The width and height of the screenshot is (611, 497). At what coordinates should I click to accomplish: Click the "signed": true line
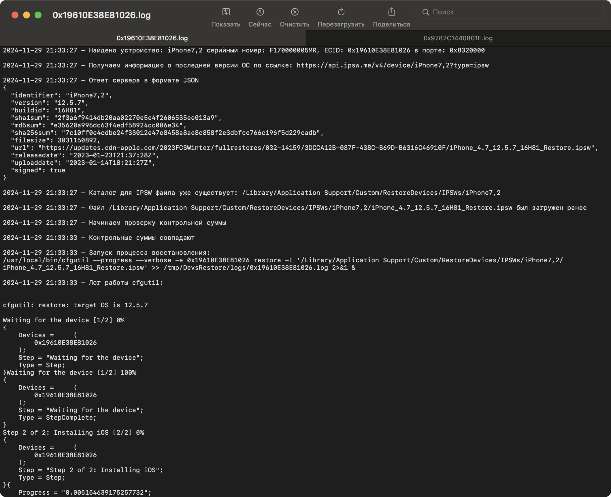[x=38, y=170]
